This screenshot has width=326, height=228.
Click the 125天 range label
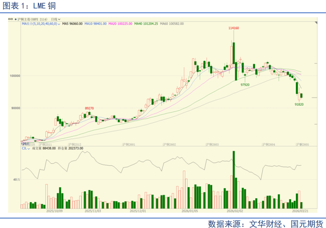pos(25,144)
